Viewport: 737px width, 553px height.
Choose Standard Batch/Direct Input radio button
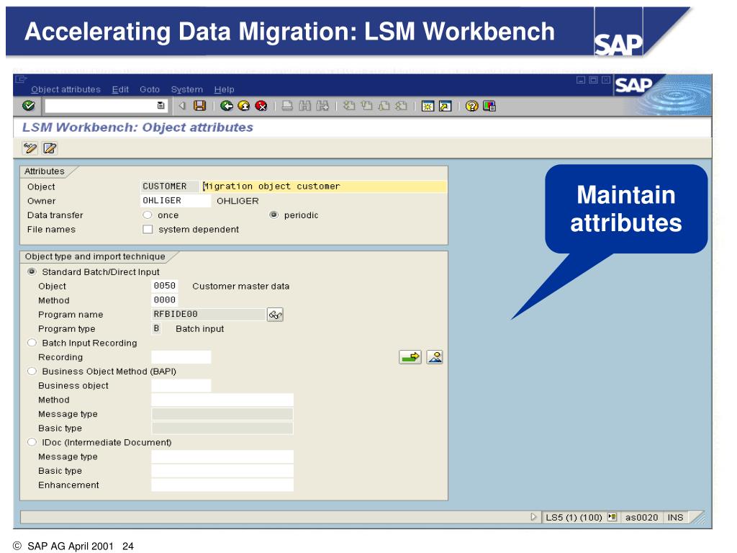click(x=32, y=271)
